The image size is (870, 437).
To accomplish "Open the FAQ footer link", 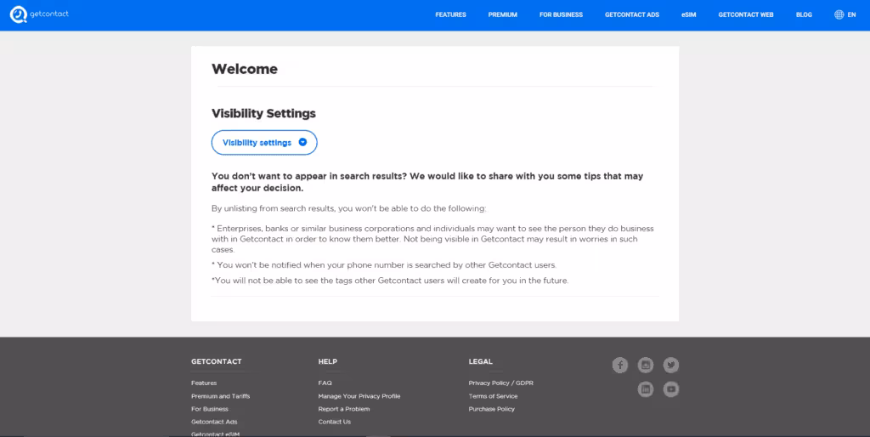I will pyautogui.click(x=325, y=383).
